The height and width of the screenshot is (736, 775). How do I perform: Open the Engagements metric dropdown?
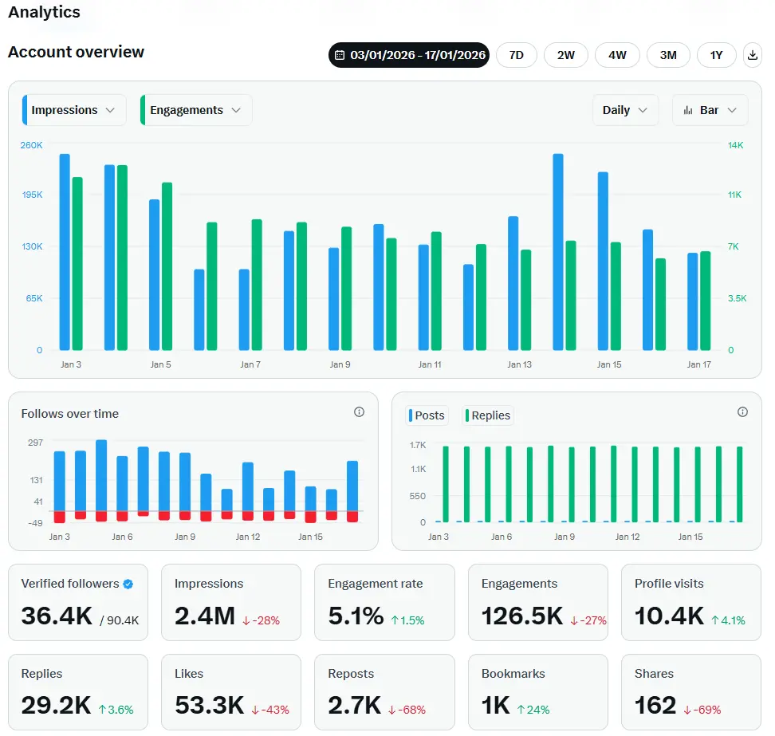point(196,110)
